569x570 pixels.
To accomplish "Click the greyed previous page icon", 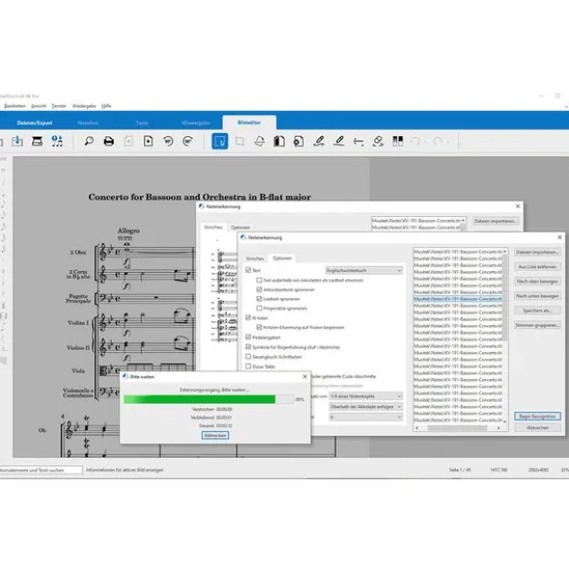I will click(x=128, y=141).
